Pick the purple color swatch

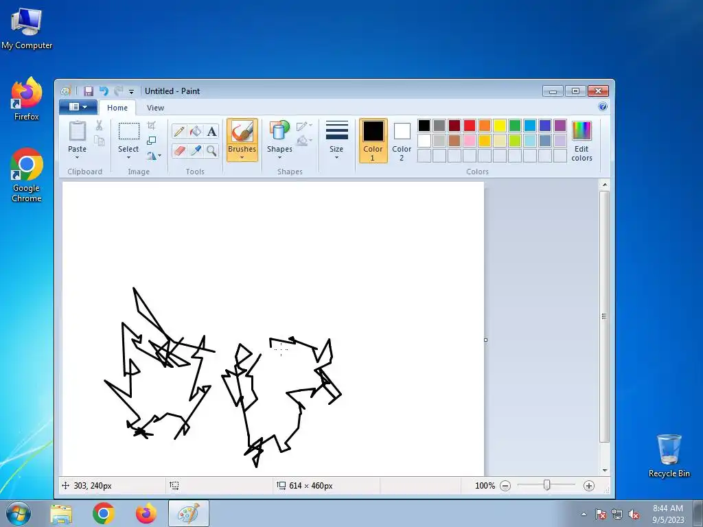[x=560, y=126]
